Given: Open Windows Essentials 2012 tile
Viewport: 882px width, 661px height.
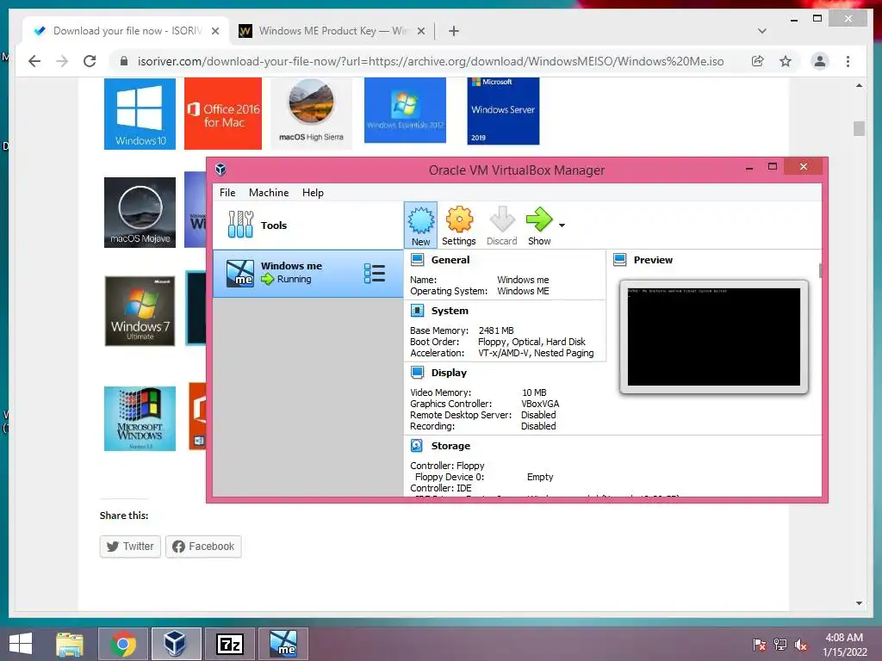Looking at the screenshot, I should pos(405,111).
